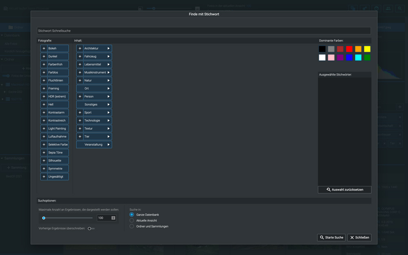Click the results count stepper arrows
The height and width of the screenshot is (255, 408).
(x=113, y=218)
